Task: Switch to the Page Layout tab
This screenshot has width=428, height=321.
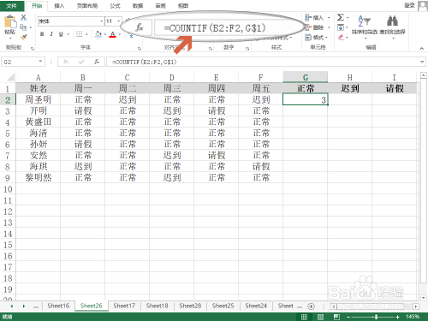Action: (87, 6)
